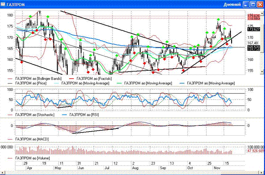
Task: Click the Jul month label on timeline
Action: click(107, 168)
